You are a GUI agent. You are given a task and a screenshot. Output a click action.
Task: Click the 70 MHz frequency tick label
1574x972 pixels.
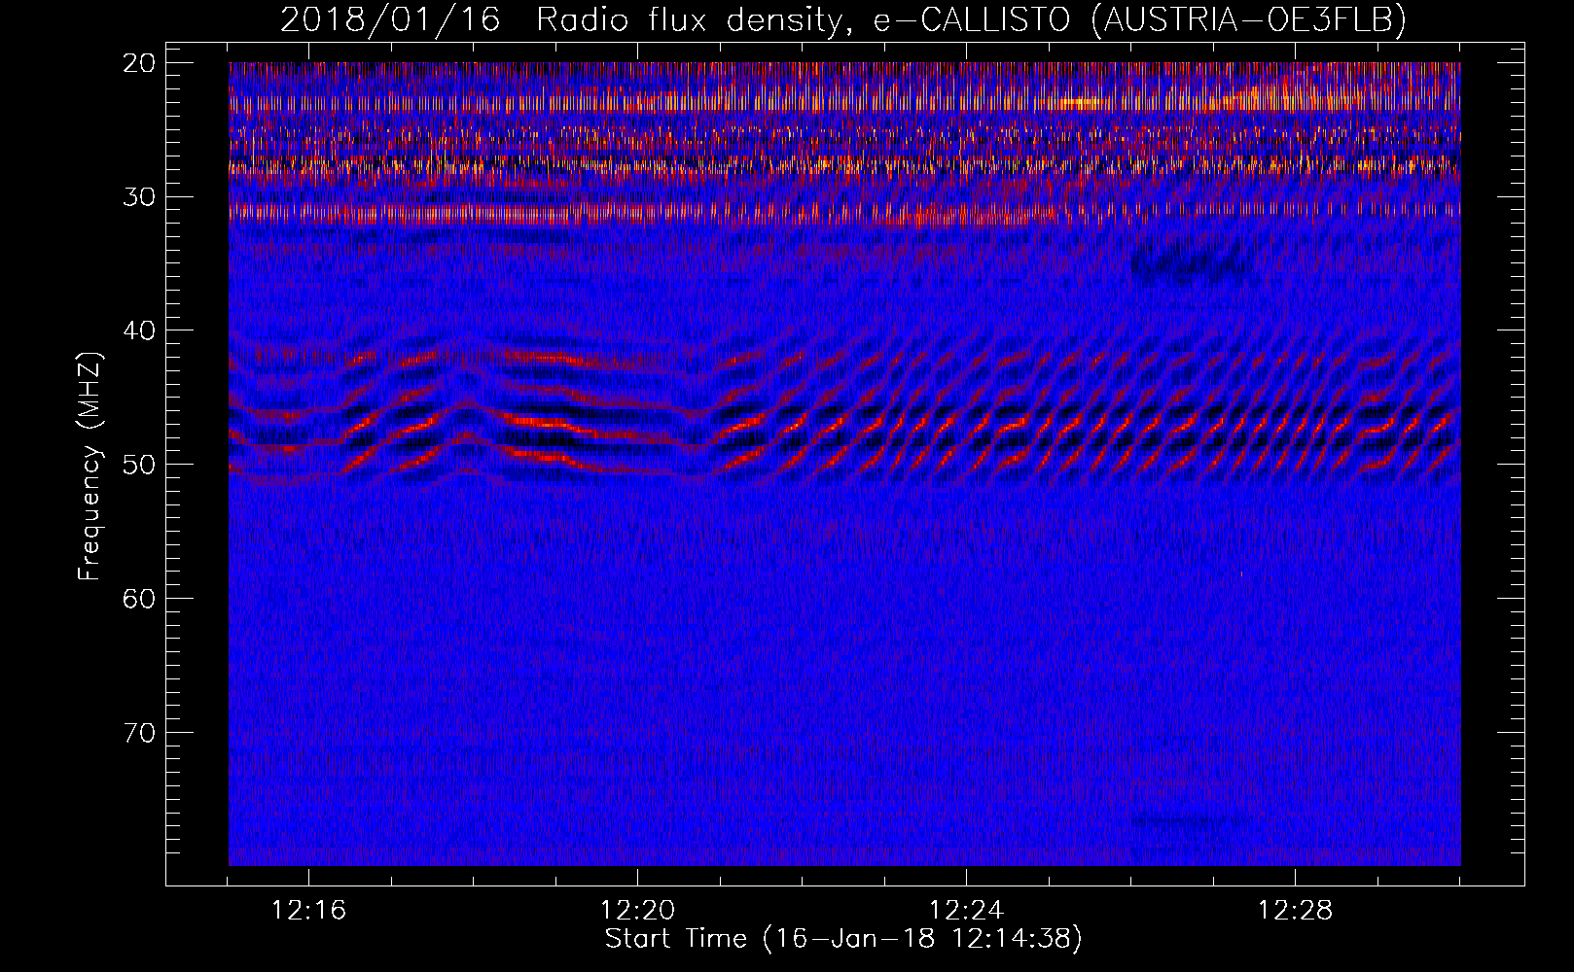tap(140, 732)
